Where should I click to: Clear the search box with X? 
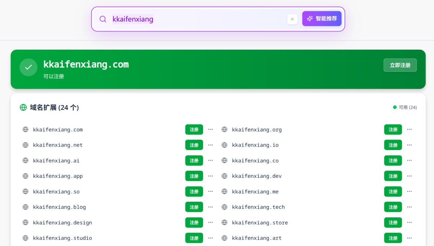pos(292,19)
